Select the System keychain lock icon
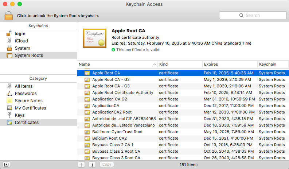 [9, 48]
